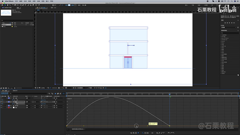Image resolution: width=240 pixels, height=135 pixels.
Task: Select the Rectangle shape tool
Action: point(21,5)
